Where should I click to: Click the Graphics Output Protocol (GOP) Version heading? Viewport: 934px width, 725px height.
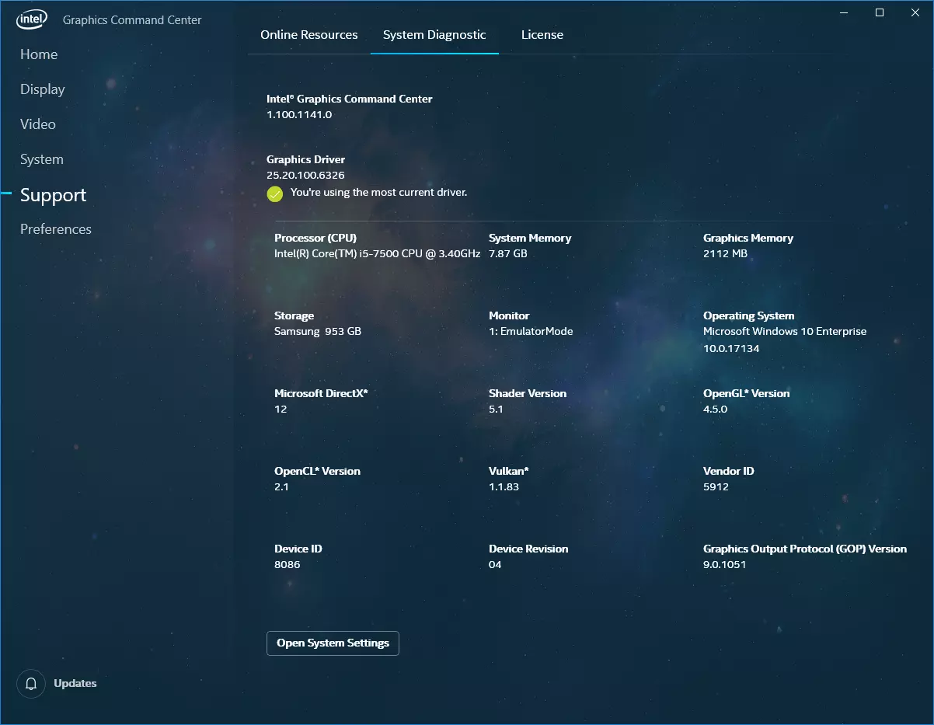point(805,549)
